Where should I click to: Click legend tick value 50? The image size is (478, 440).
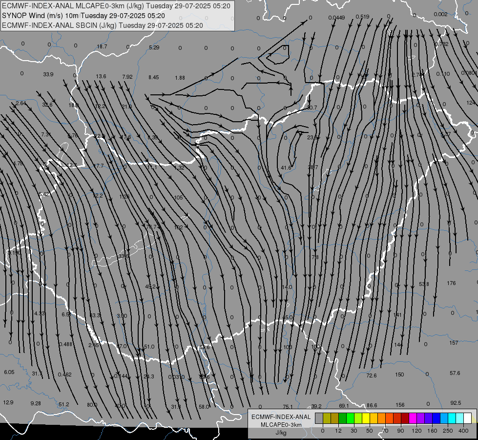click(369, 431)
